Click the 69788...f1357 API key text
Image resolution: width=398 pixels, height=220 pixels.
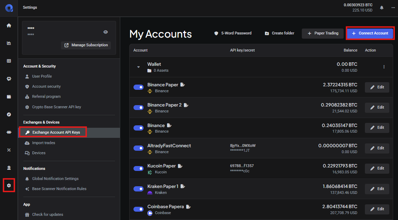[242, 166]
